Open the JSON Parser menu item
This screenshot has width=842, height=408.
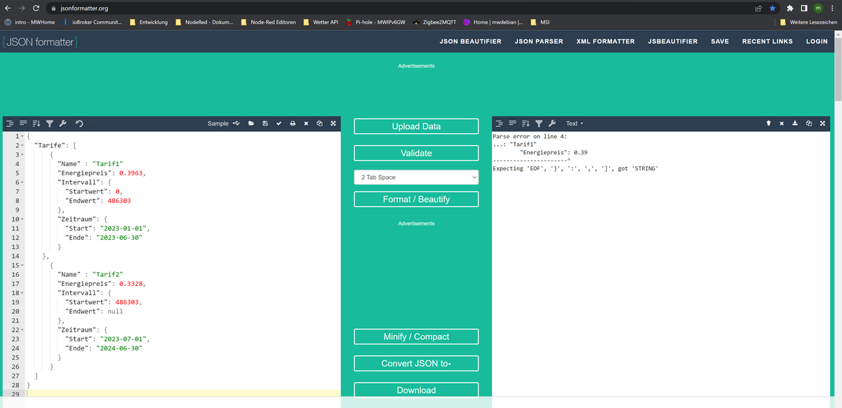[x=539, y=41]
